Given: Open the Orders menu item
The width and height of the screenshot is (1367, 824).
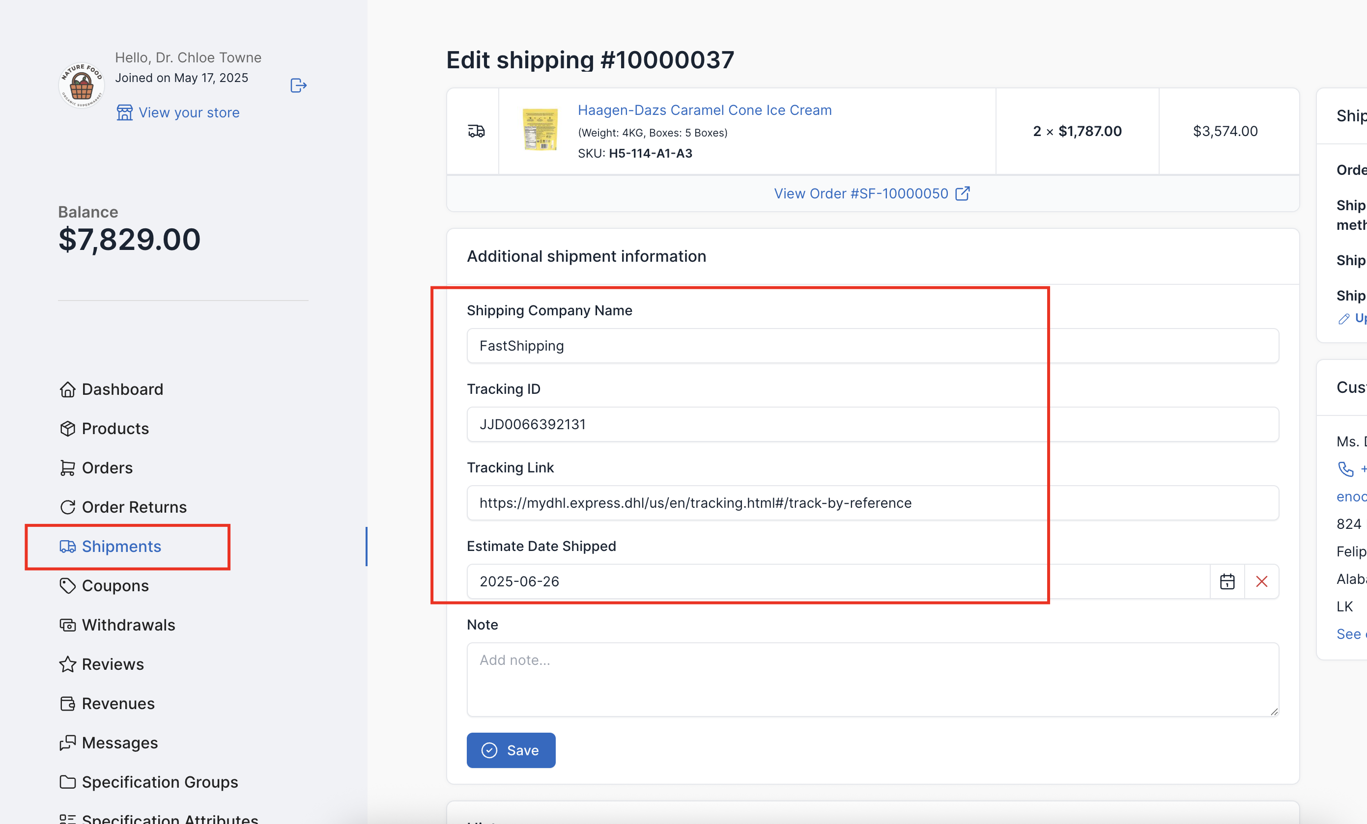Looking at the screenshot, I should click(107, 468).
